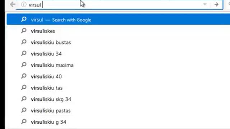Click the site info icon in address bar
This screenshot has height=129, width=230.
click(x=24, y=5)
